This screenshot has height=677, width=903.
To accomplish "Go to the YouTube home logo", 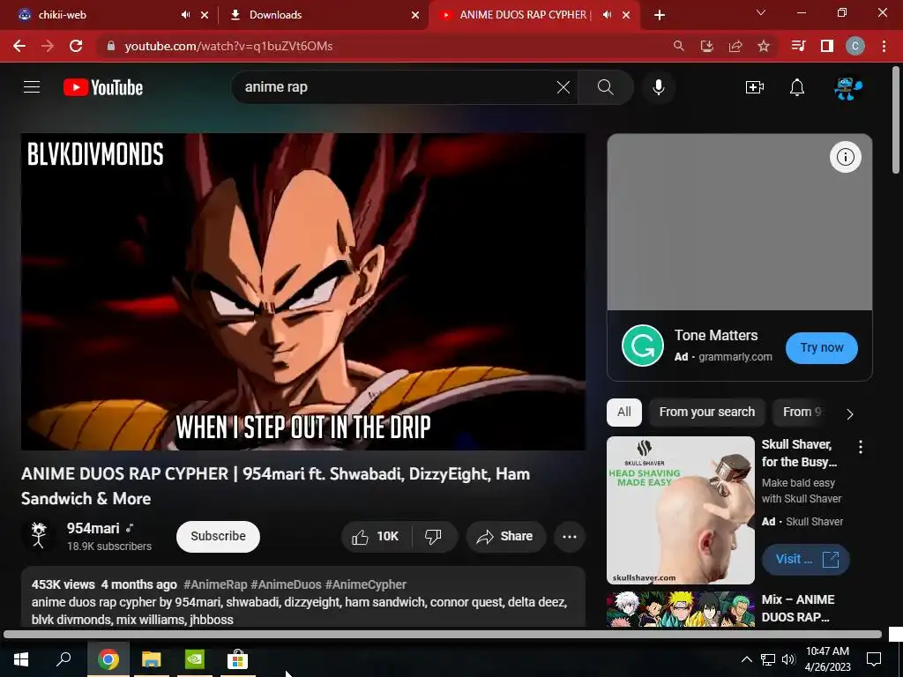I will (x=103, y=87).
